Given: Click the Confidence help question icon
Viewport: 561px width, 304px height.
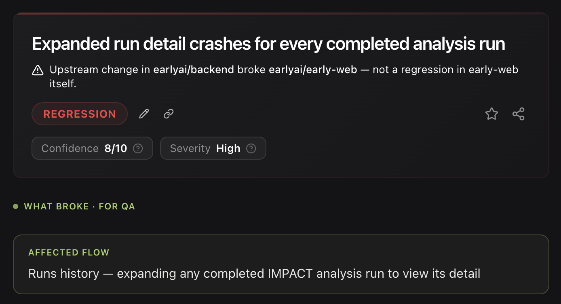Looking at the screenshot, I should click(138, 148).
